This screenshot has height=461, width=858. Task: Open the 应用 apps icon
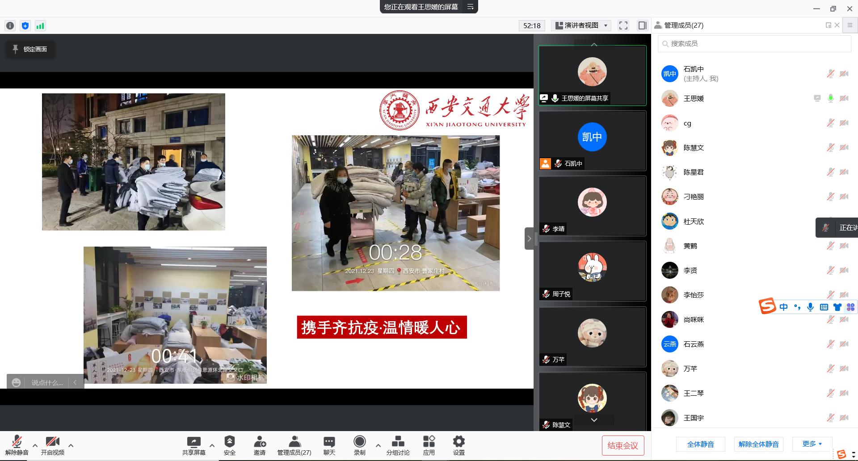pos(429,442)
